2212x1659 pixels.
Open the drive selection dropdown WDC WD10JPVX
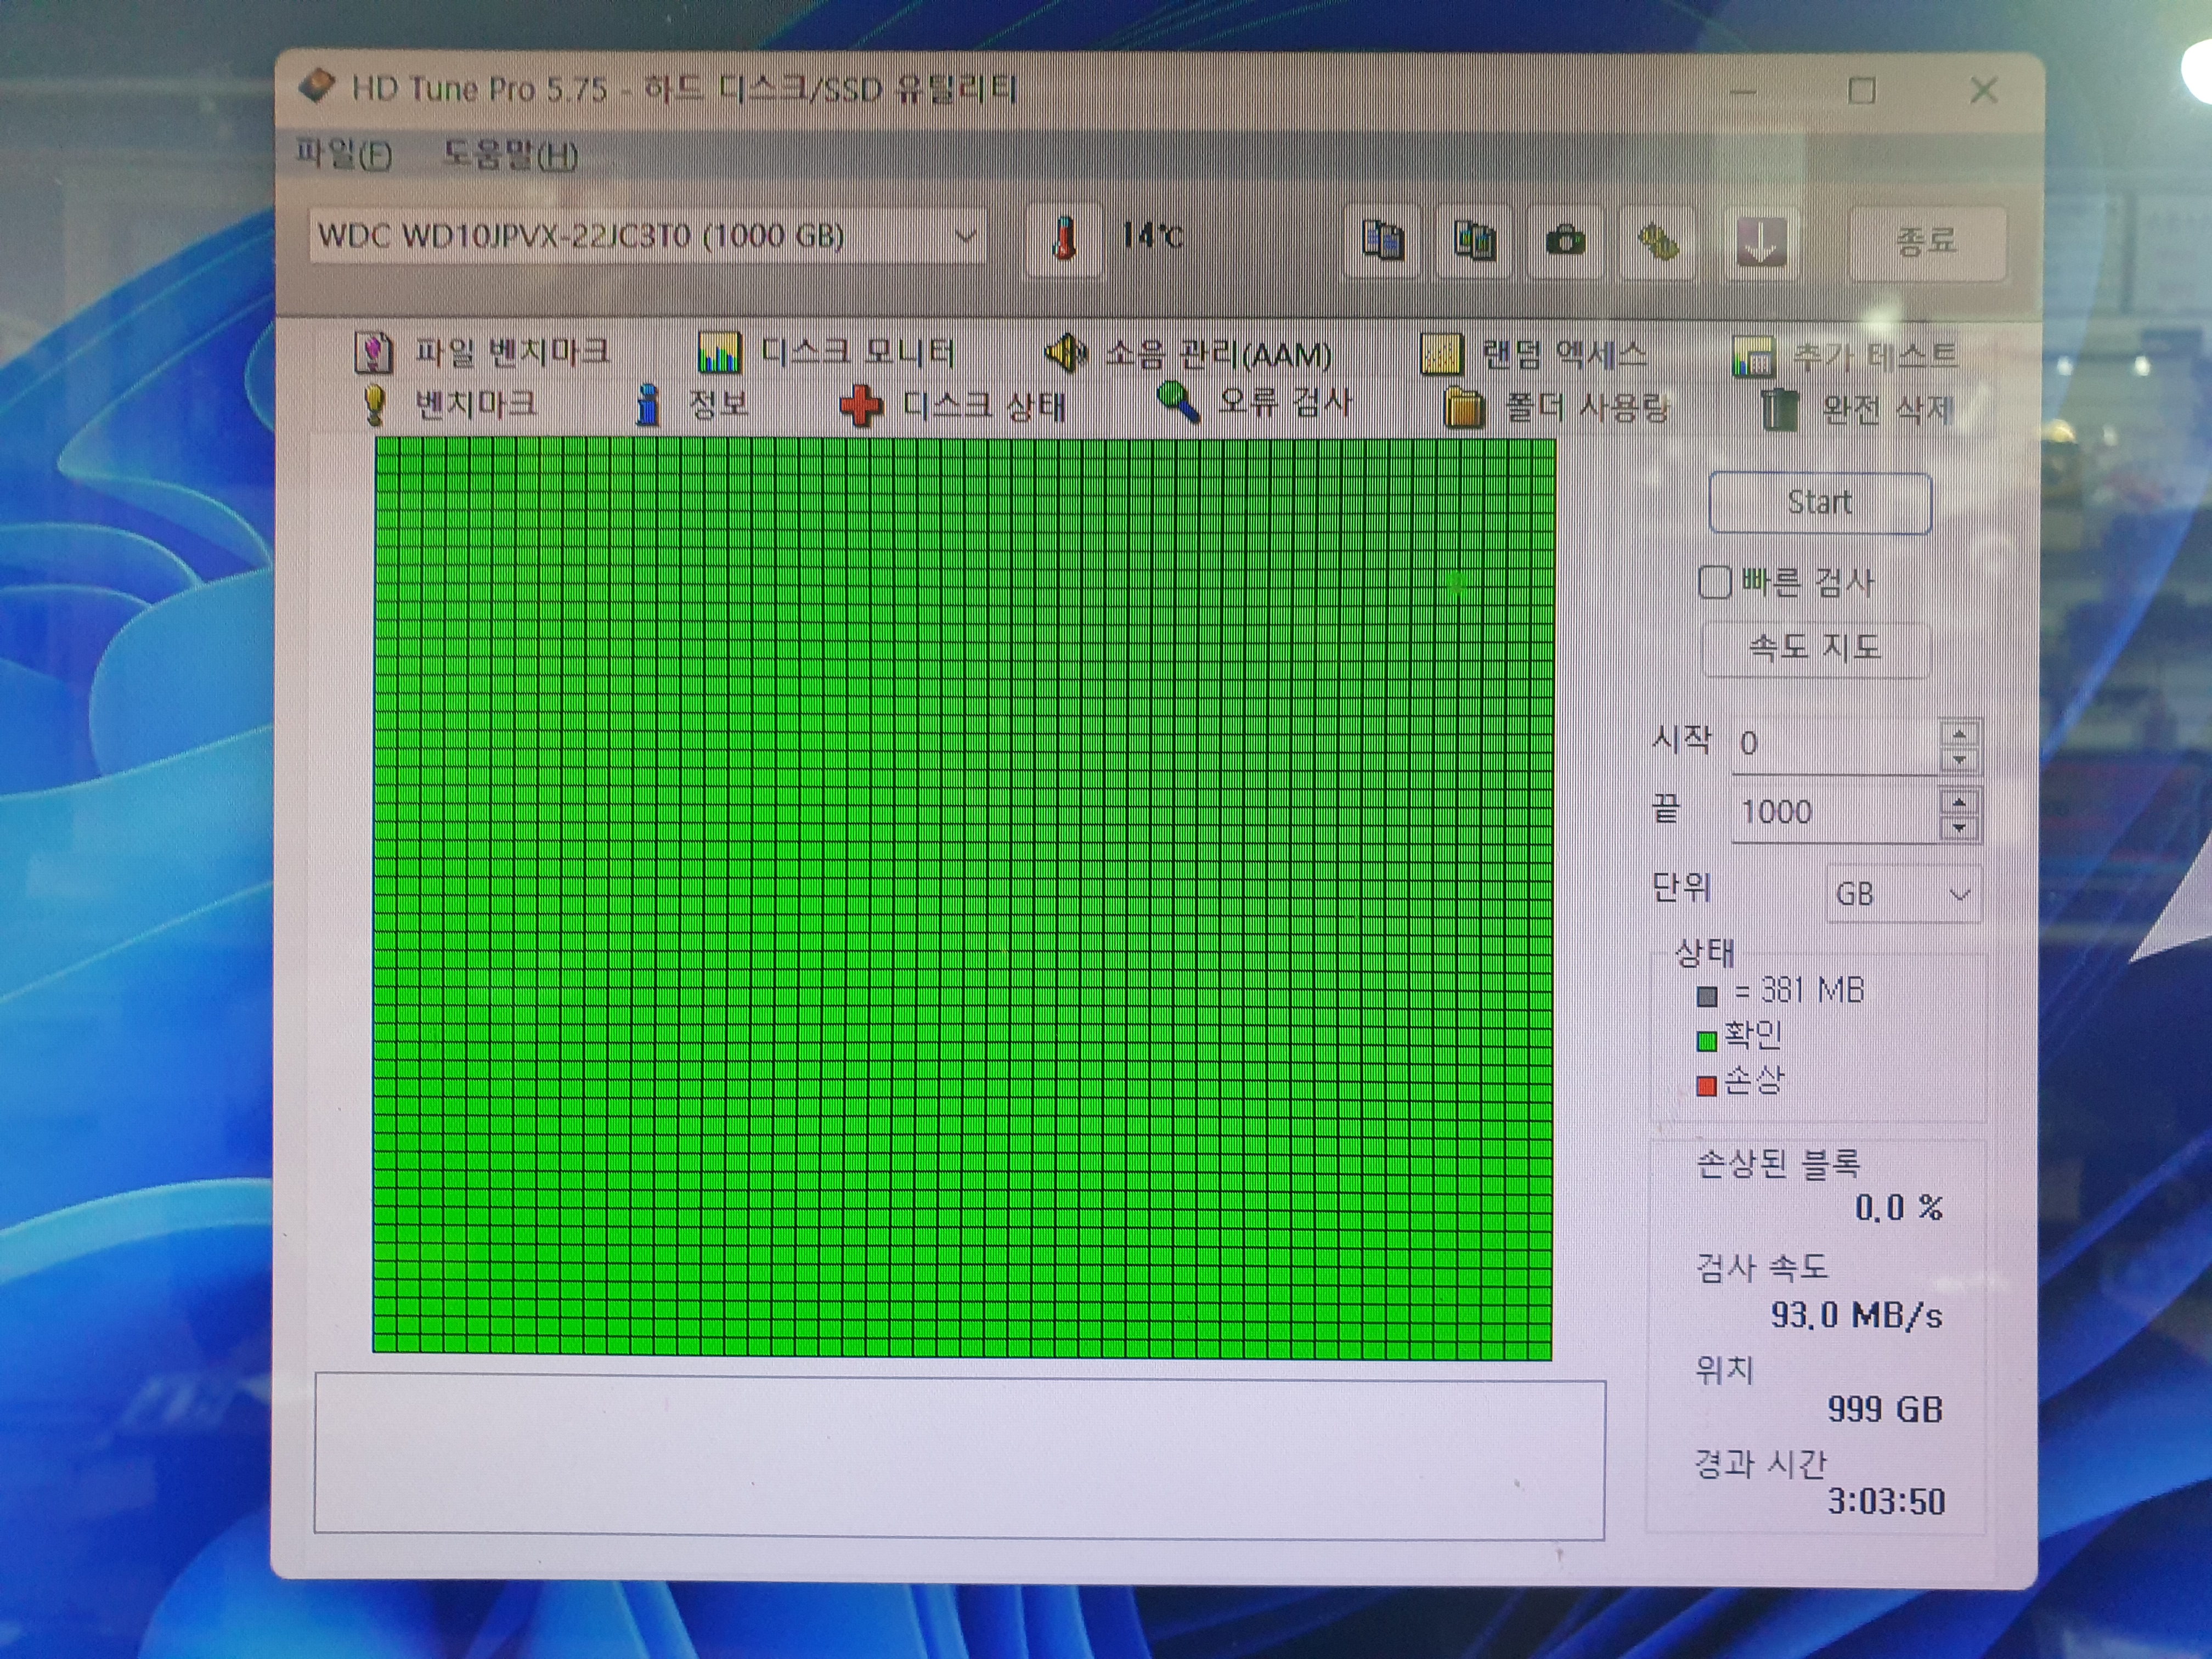coord(647,236)
